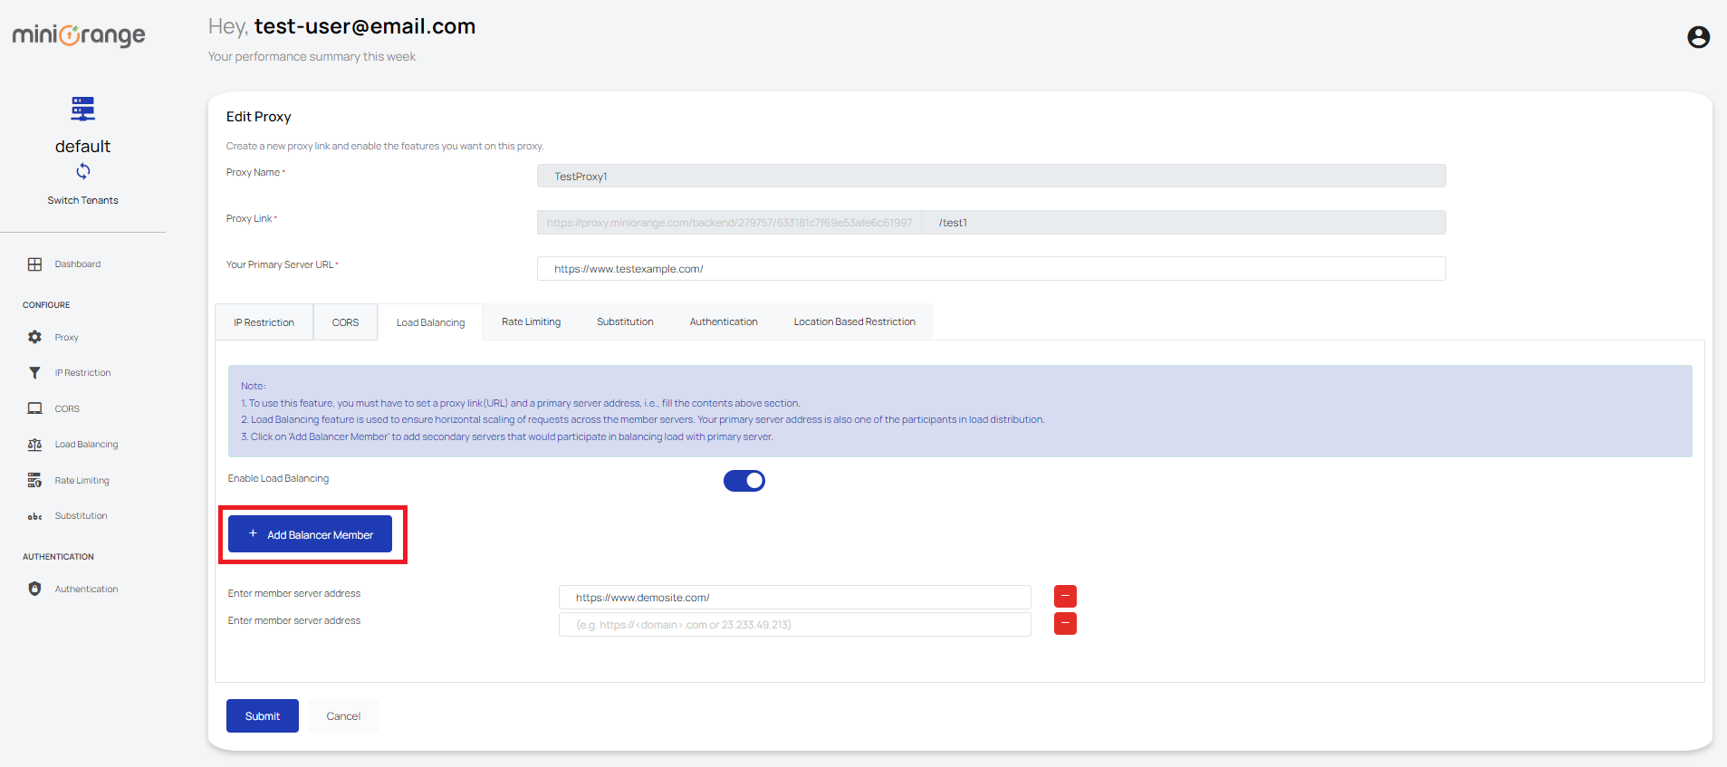
Task: Click the Switch Tenants refresh icon
Action: pyautogui.click(x=83, y=171)
